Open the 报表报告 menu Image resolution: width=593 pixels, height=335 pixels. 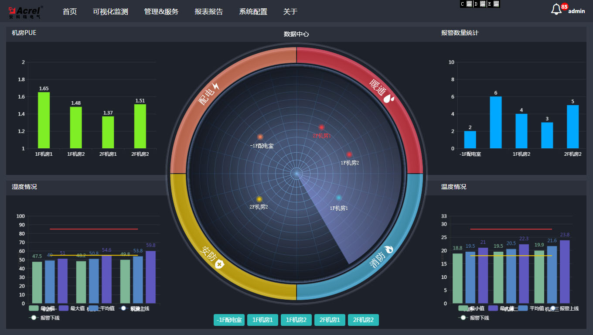pos(209,12)
